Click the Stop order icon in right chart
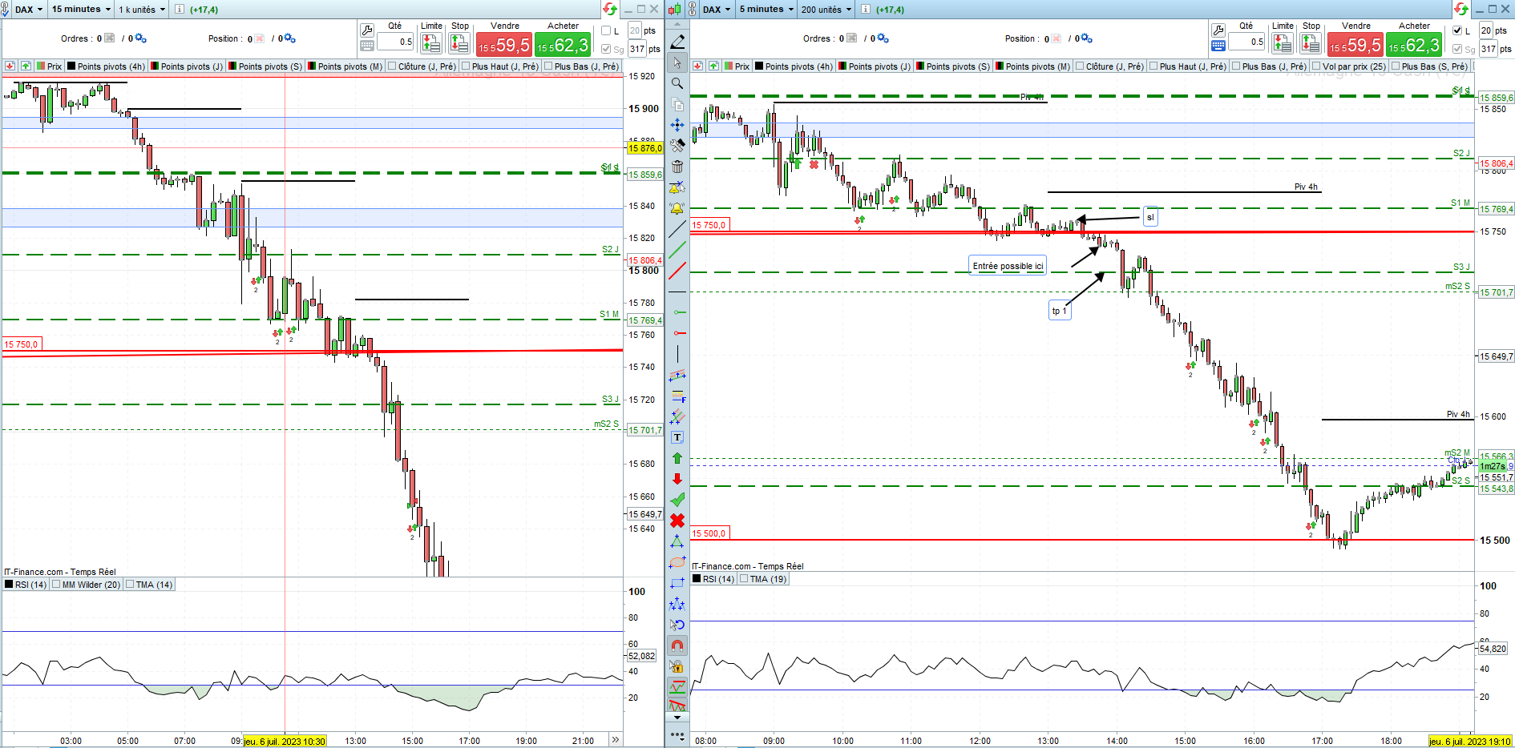Screen dimensions: 1515x748 pyautogui.click(x=1311, y=43)
